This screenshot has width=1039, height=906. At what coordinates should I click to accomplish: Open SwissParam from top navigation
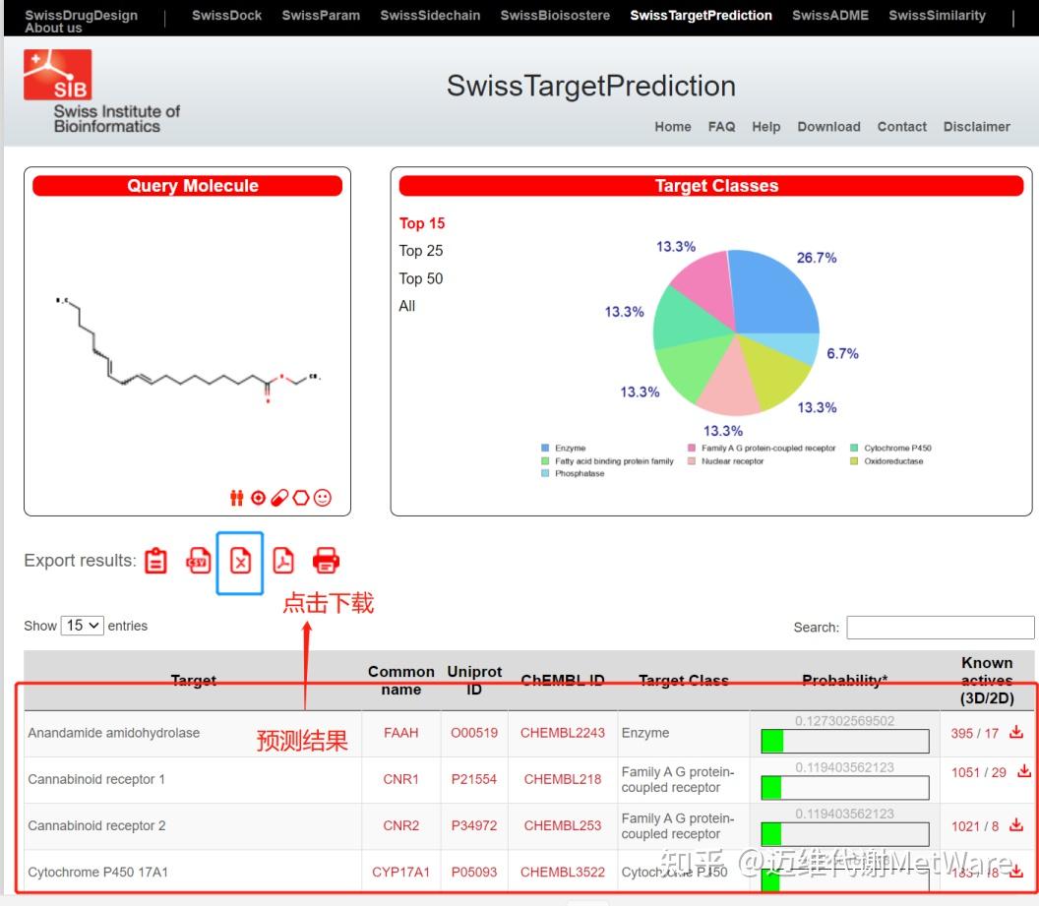click(321, 15)
